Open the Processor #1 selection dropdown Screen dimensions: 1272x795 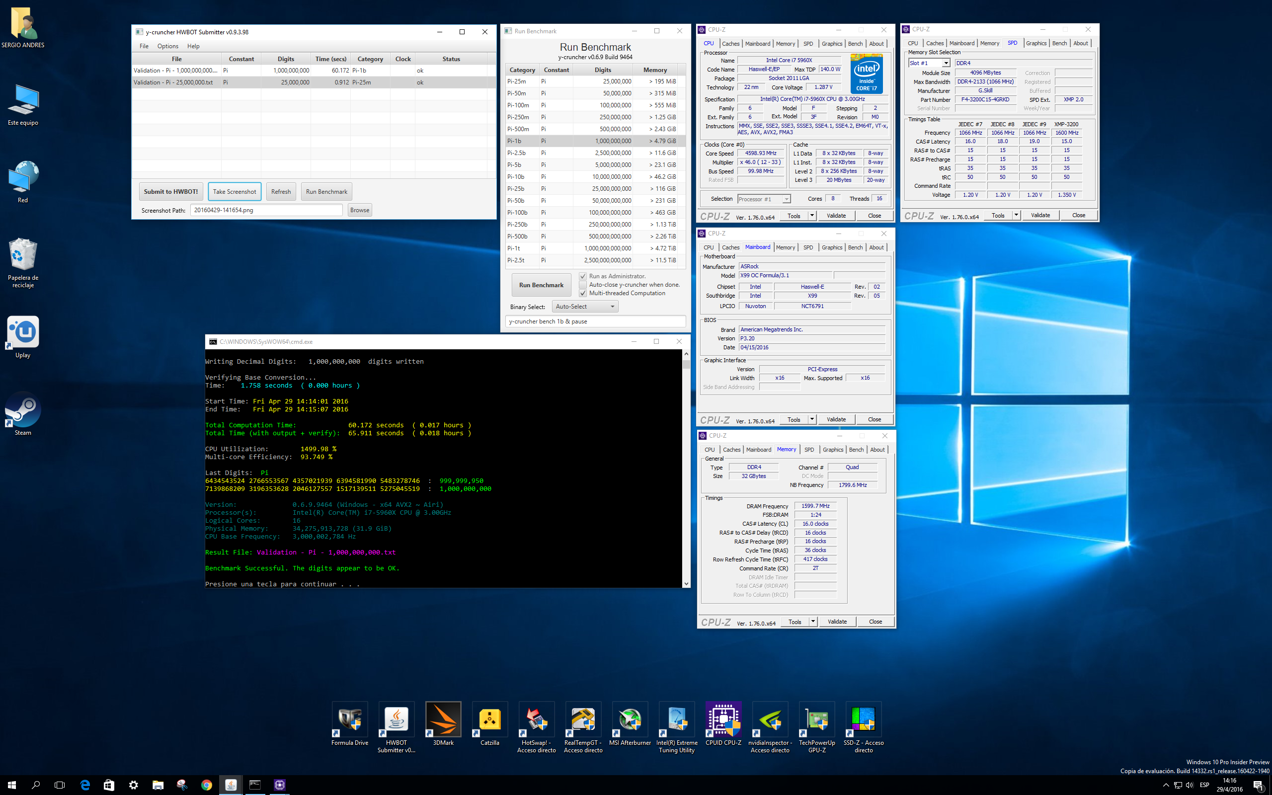click(764, 199)
